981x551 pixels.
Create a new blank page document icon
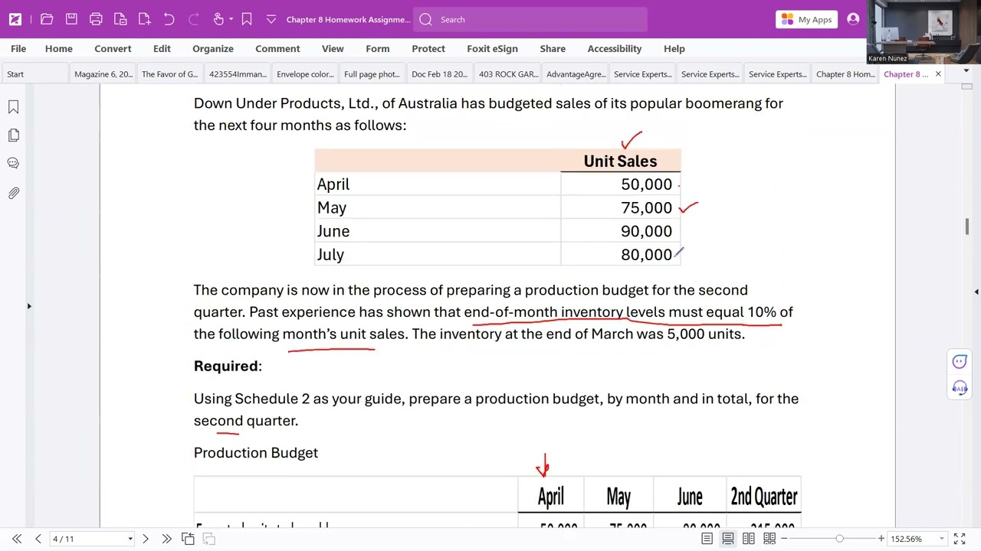[145, 19]
